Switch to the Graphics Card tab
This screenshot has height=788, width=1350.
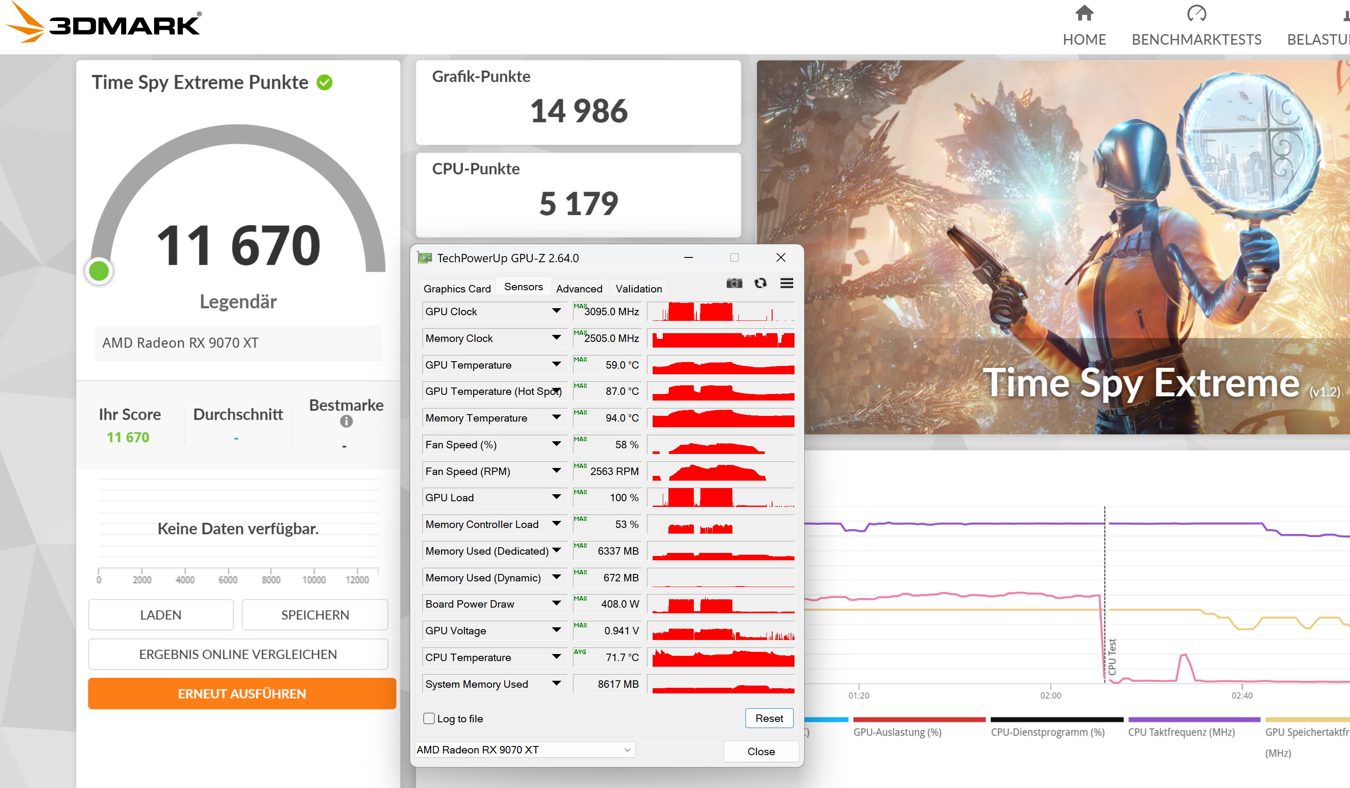click(x=457, y=289)
